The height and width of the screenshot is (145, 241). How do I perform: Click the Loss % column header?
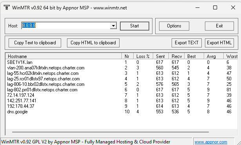point(143,56)
